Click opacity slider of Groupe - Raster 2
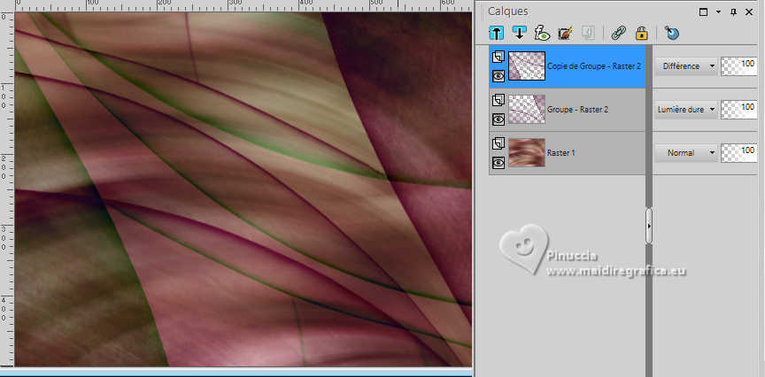Screen dimensions: 765x377 (738, 109)
